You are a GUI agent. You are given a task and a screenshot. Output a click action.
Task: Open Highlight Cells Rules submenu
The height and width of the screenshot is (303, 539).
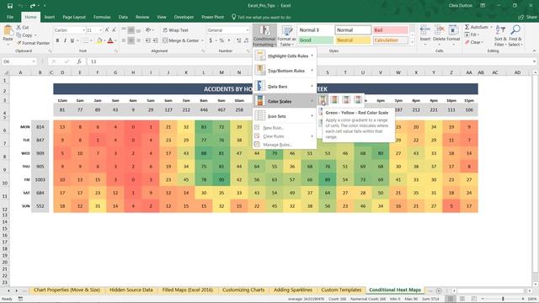pos(285,56)
